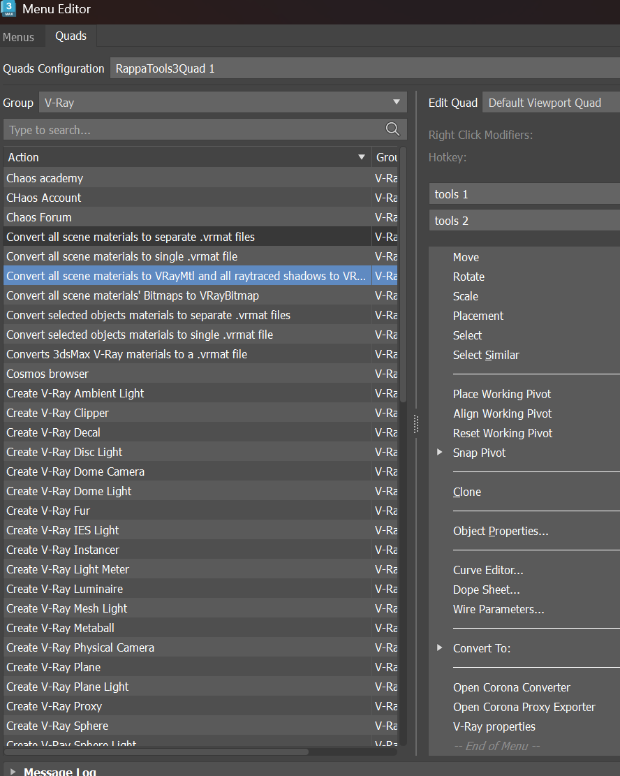Select the Object Properties... entry
Image resolution: width=620 pixels, height=776 pixels.
(x=500, y=531)
